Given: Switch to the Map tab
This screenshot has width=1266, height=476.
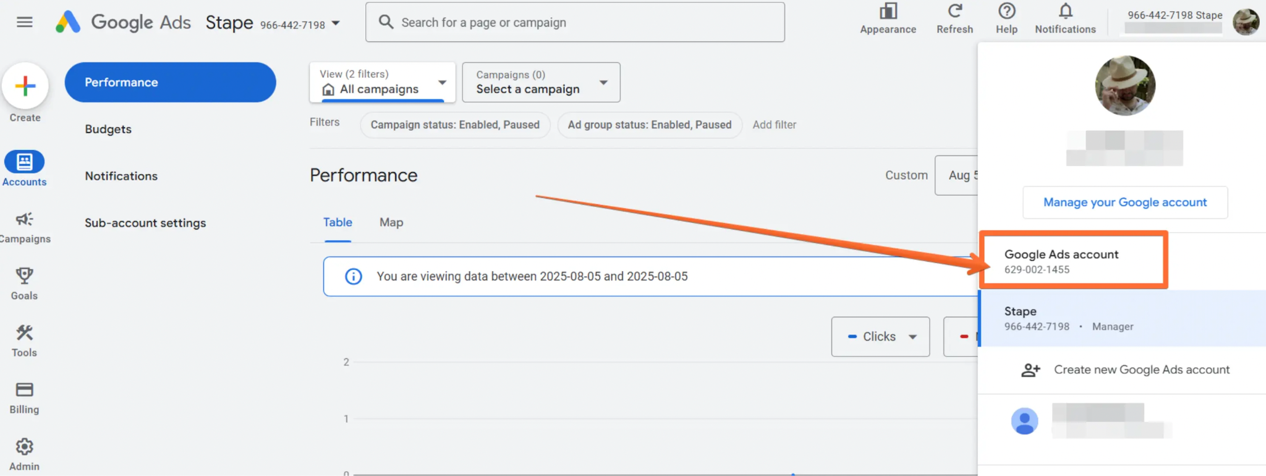Looking at the screenshot, I should click(x=391, y=222).
